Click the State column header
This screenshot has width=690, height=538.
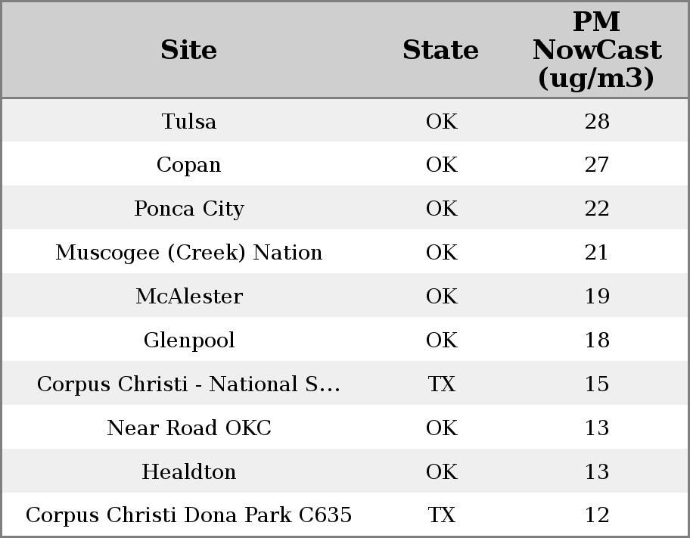(x=440, y=50)
